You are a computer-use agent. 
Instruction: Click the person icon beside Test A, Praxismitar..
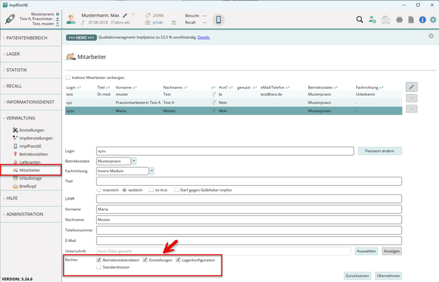(x=57, y=19)
